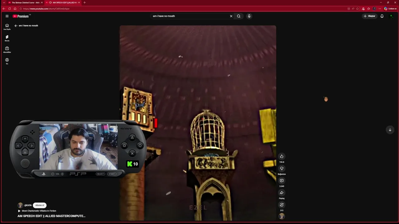
Task: Focus the address bar URL
Action: pos(46,9)
